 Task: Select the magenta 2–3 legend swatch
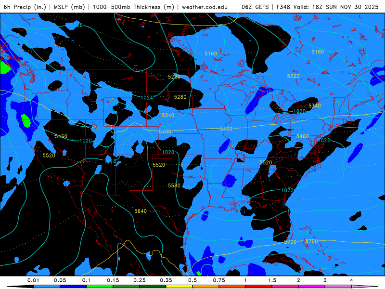point(312,287)
